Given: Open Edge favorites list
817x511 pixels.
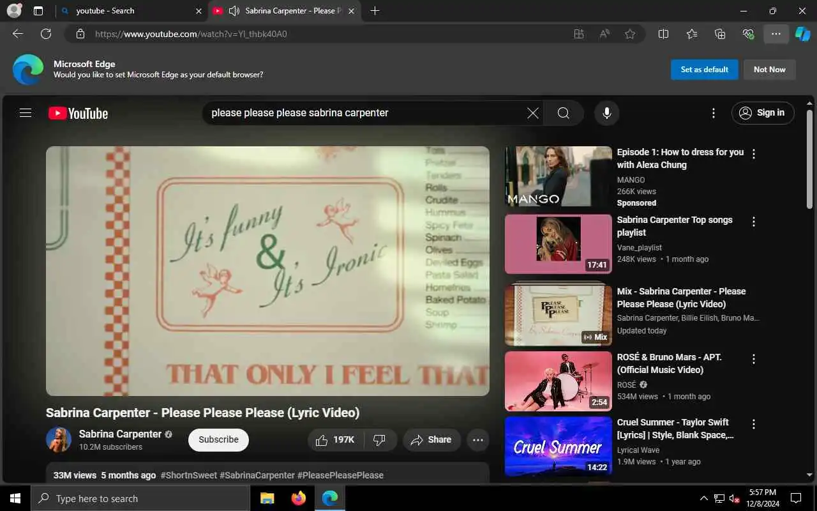Looking at the screenshot, I should pyautogui.click(x=692, y=34).
